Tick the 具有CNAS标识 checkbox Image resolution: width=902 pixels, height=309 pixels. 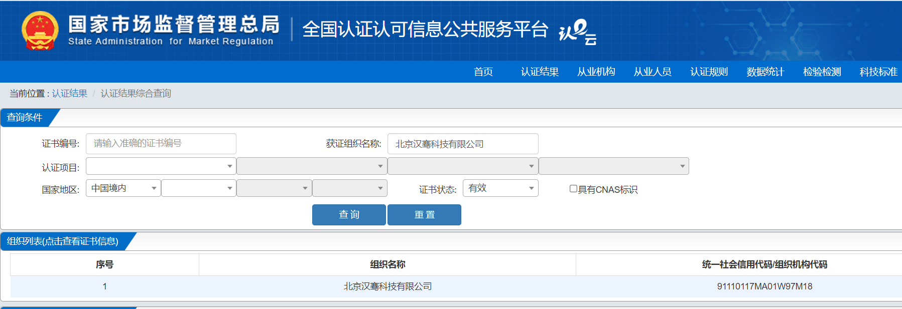coord(573,189)
